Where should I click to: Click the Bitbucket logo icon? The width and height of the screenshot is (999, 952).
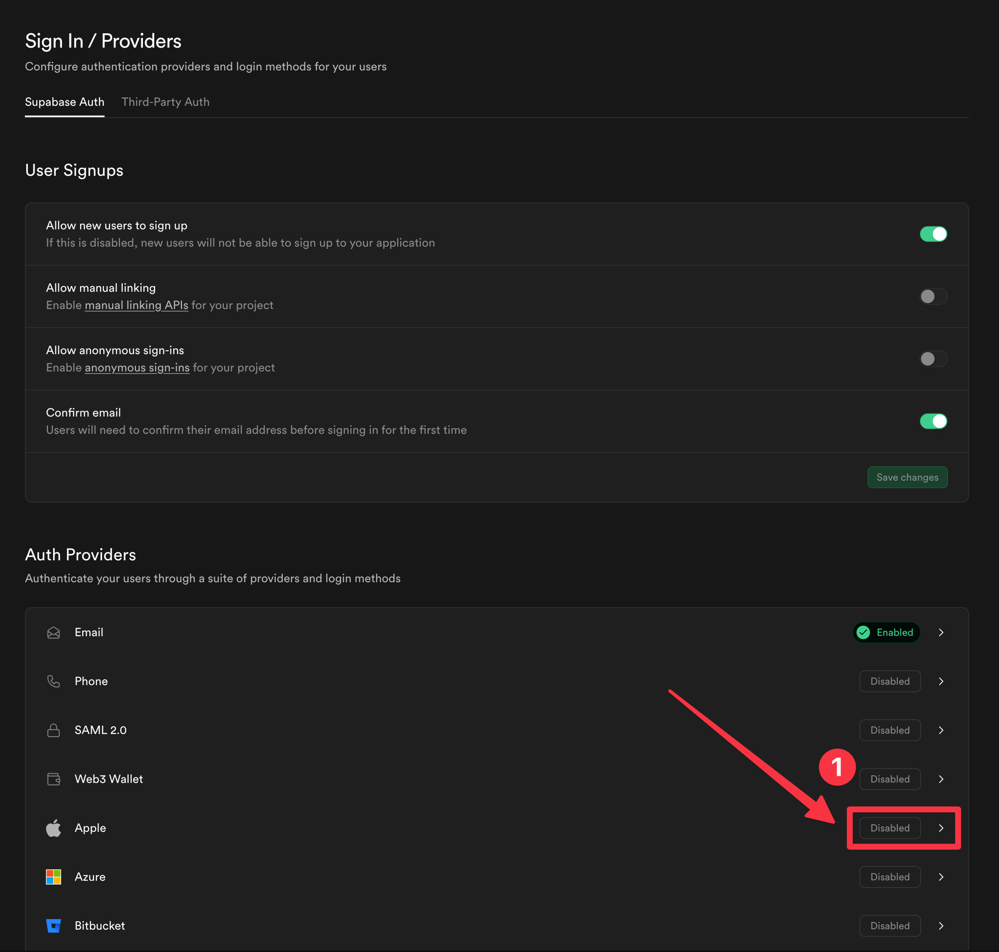coord(53,925)
